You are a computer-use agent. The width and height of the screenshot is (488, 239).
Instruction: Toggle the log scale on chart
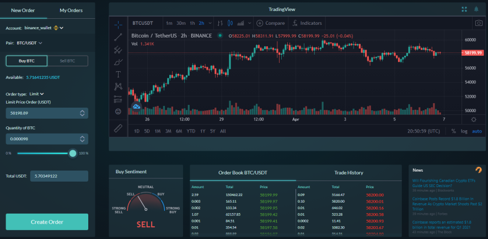(464, 131)
